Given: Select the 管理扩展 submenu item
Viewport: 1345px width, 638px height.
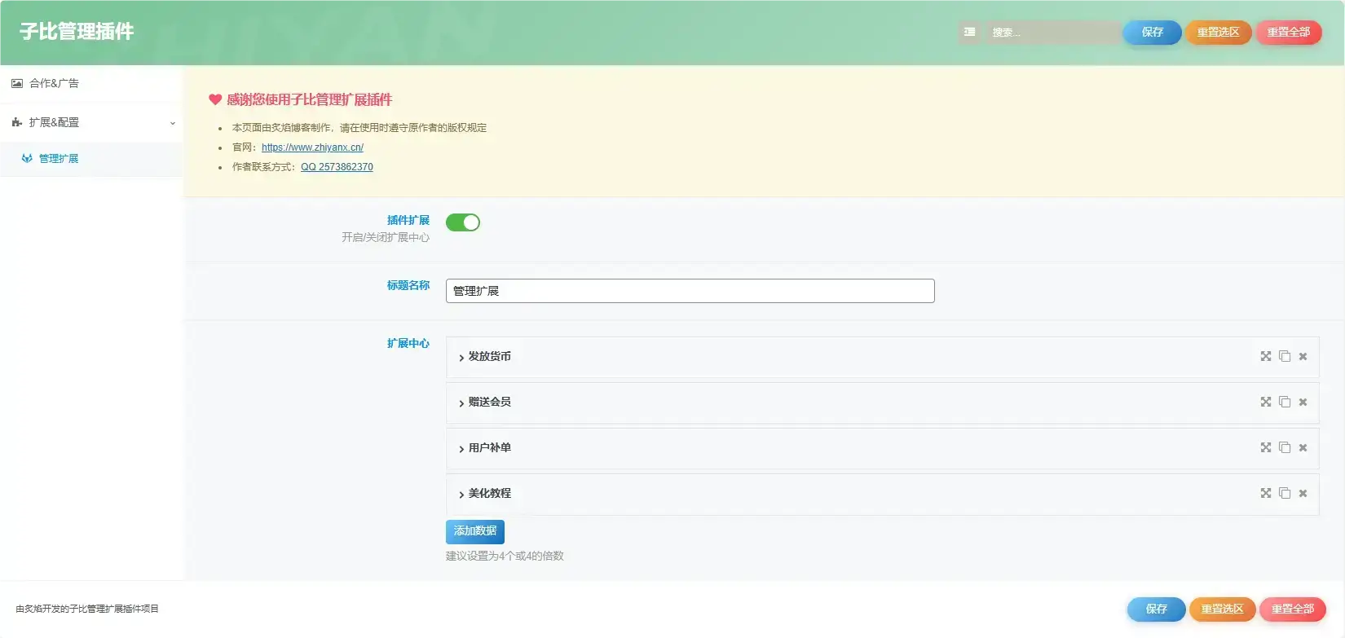Looking at the screenshot, I should [x=91, y=159].
